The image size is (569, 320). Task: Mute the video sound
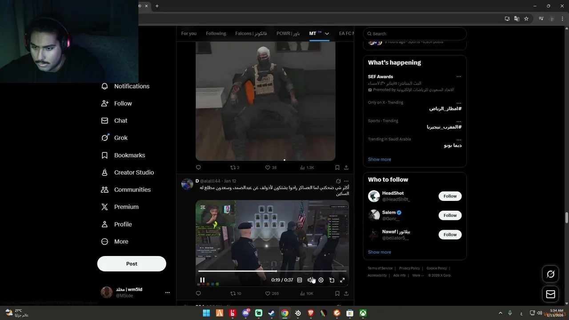coord(310,280)
